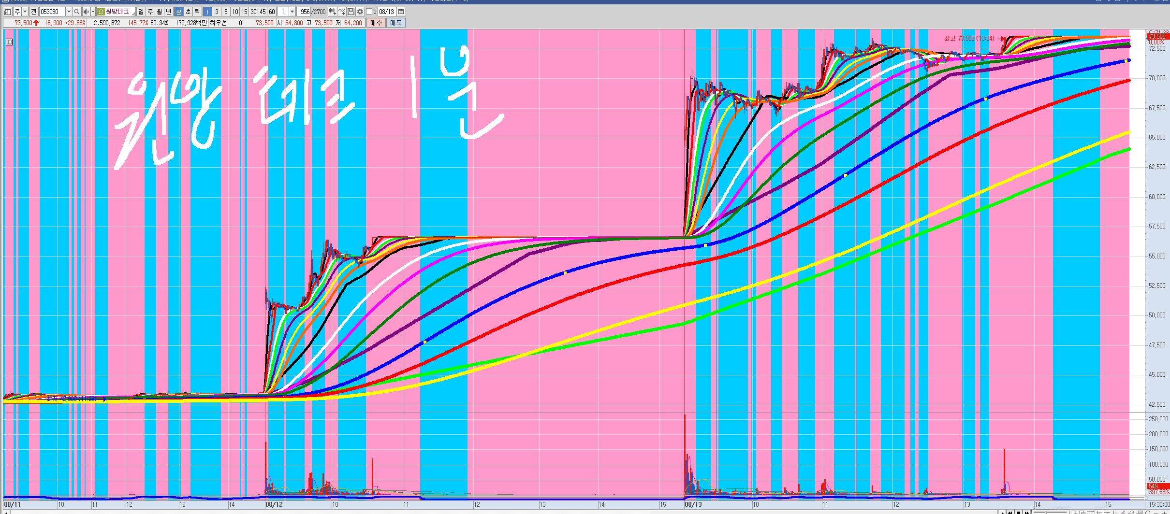Click the 최고 73,500 high marker label
1170x514 pixels.
click(969, 38)
